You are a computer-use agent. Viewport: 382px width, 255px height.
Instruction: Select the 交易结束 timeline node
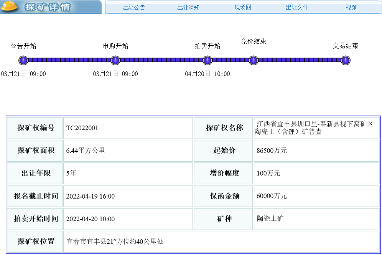click(346, 60)
